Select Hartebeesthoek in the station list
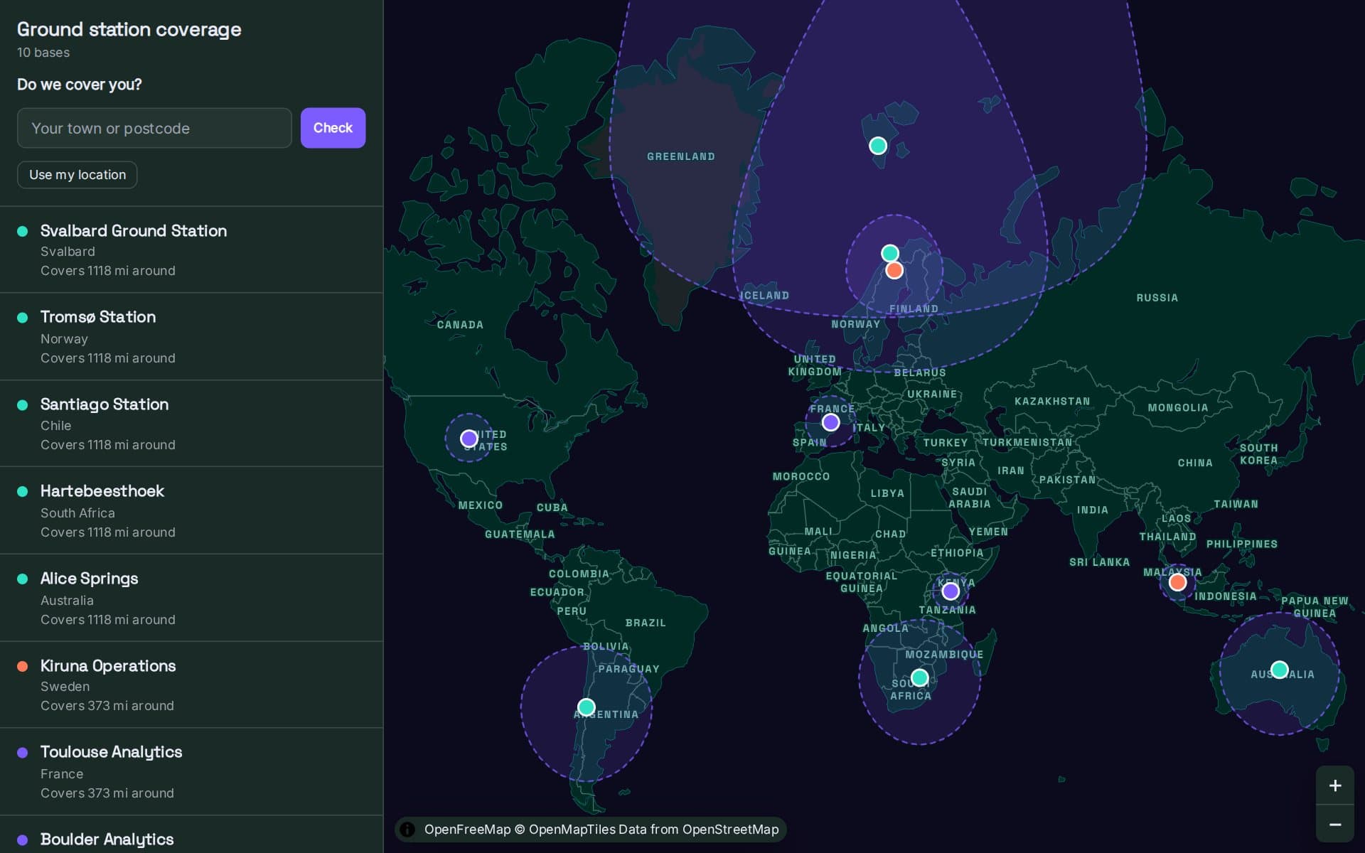 (191, 510)
